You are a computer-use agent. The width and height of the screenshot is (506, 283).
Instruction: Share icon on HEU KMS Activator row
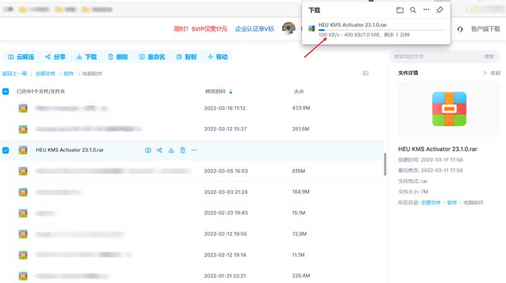159,150
